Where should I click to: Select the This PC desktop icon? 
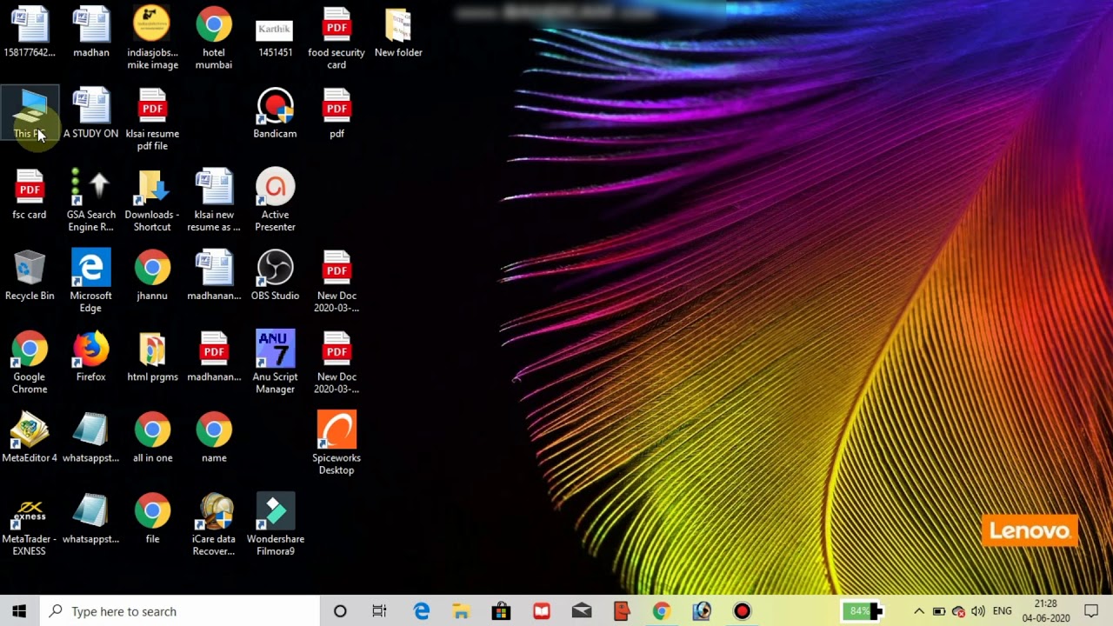pos(30,113)
